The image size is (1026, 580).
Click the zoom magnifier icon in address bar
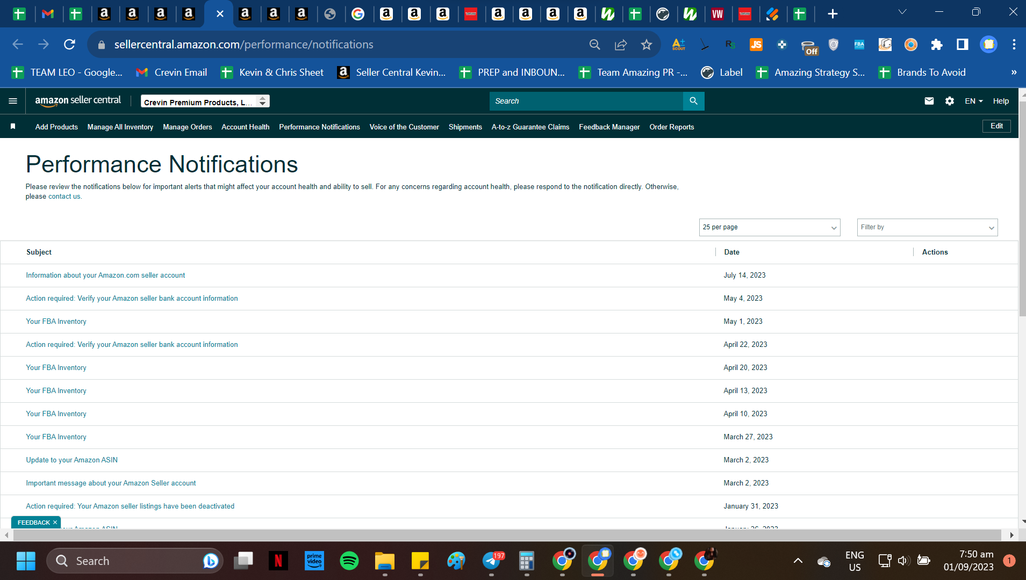[594, 45]
